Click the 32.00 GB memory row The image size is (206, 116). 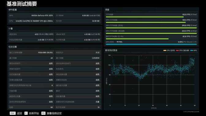pos(78,21)
